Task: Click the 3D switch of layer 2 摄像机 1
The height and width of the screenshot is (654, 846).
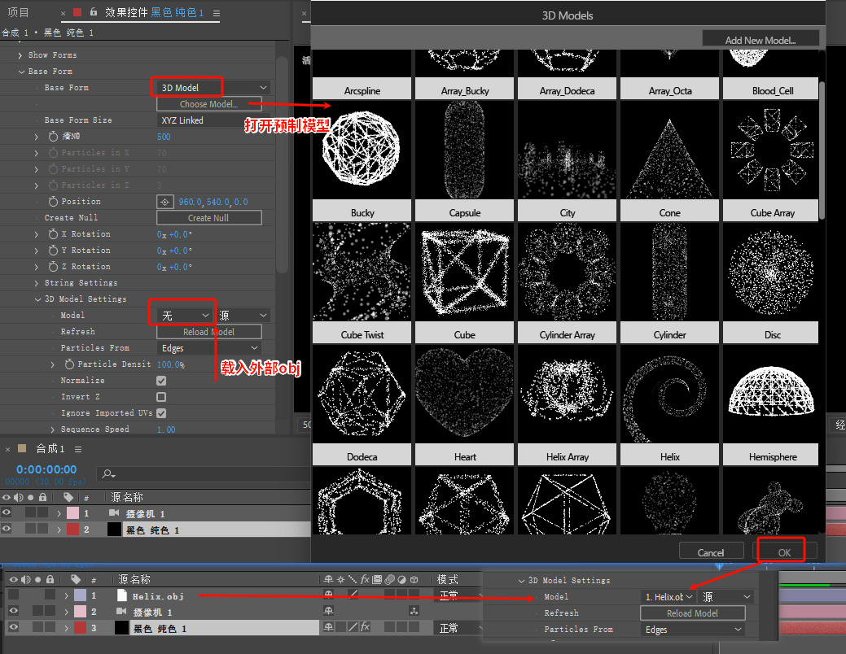Action: pos(414,611)
